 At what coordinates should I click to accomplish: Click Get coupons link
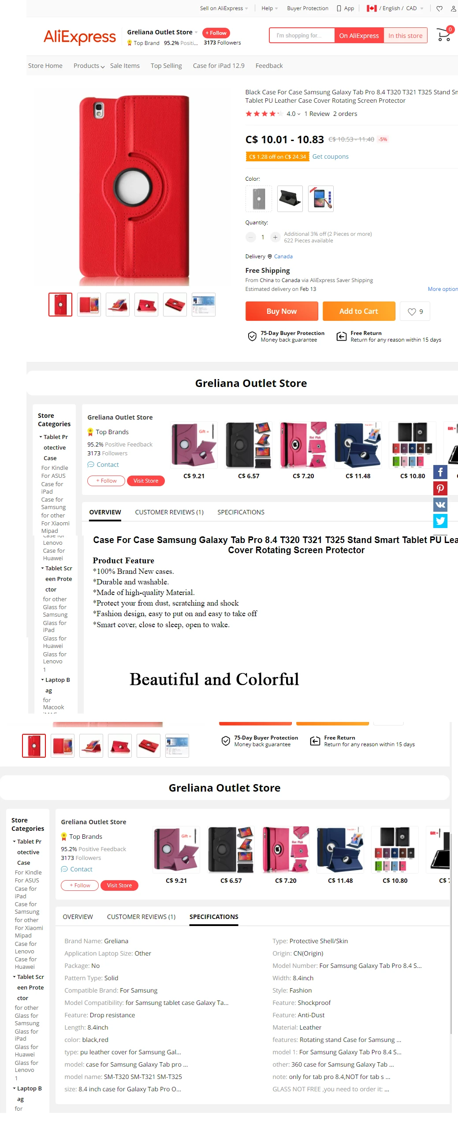tap(330, 156)
